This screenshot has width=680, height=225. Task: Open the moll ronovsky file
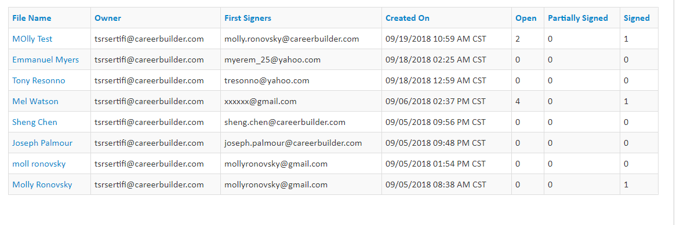pyautogui.click(x=39, y=164)
